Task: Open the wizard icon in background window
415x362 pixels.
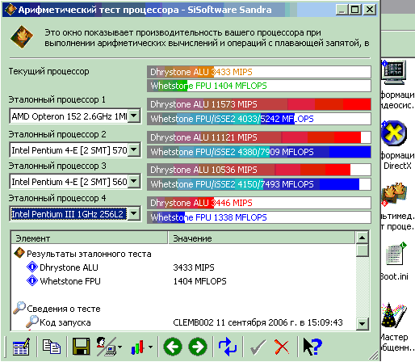Action: pyautogui.click(x=394, y=315)
